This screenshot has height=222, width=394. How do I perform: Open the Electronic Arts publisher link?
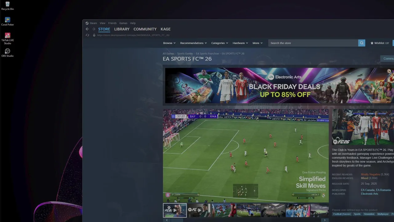click(369, 194)
